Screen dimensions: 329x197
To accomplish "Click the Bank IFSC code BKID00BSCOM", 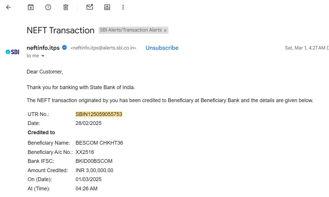I will tap(94, 161).
